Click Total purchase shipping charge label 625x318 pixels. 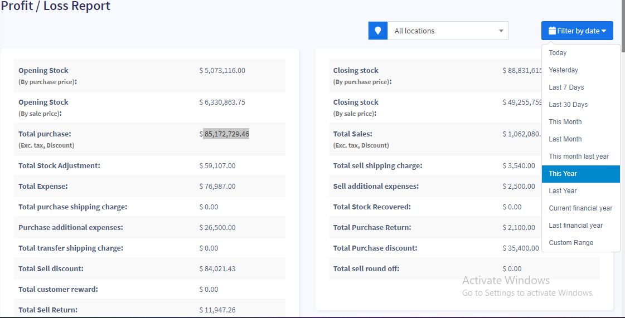(x=73, y=207)
